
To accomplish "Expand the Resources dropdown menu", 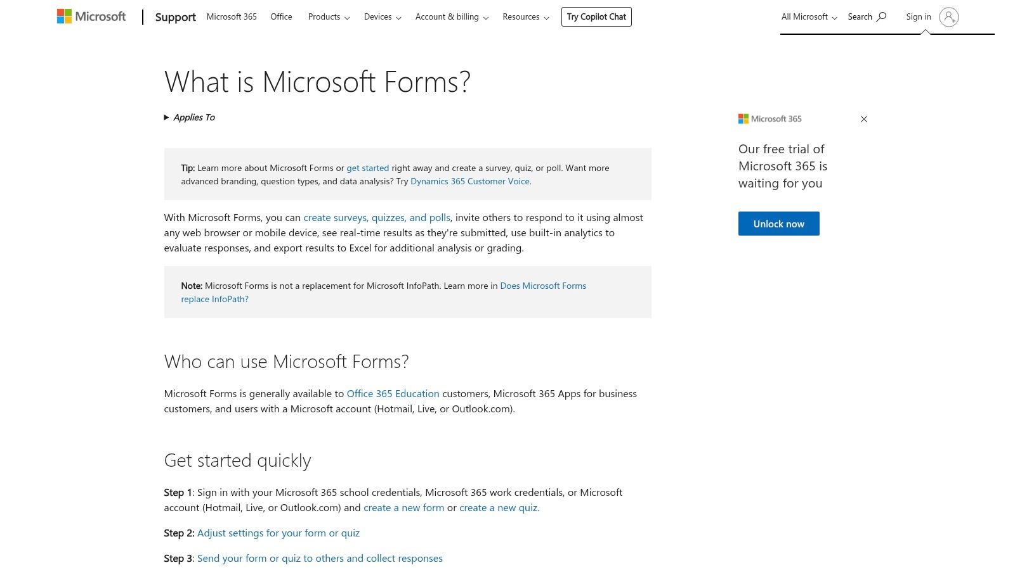I will pos(525,17).
